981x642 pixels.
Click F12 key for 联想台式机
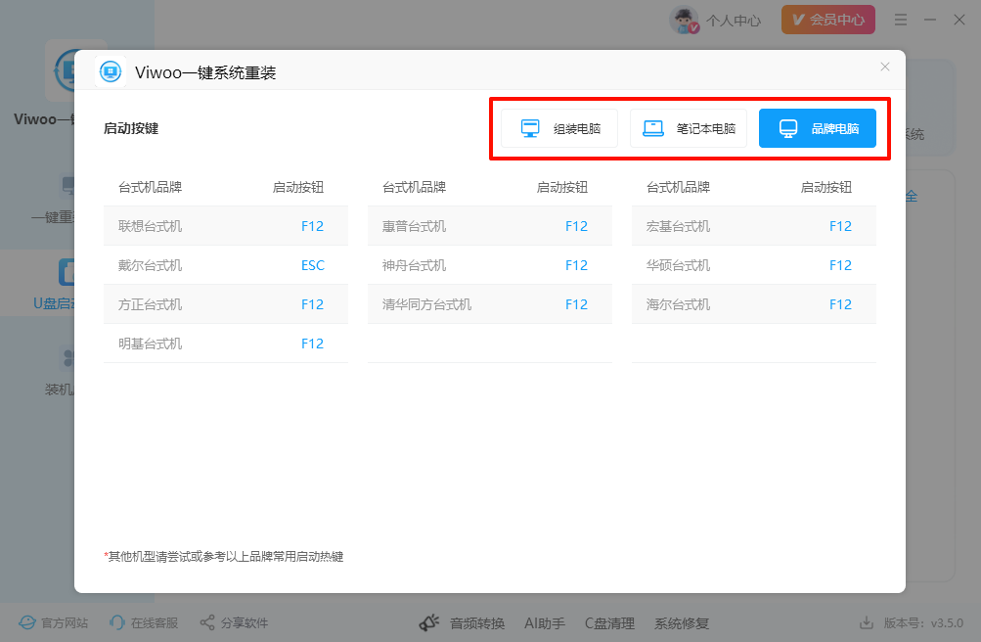point(312,226)
